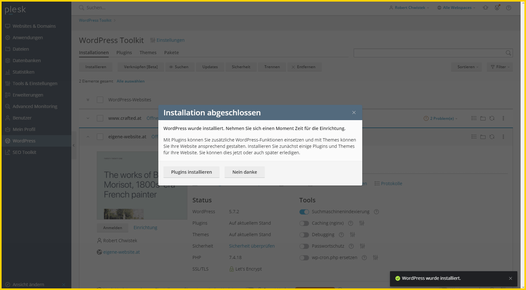Screen dimensions: 526x290
Task: Open the Protokolle link
Action: pyautogui.click(x=388, y=184)
